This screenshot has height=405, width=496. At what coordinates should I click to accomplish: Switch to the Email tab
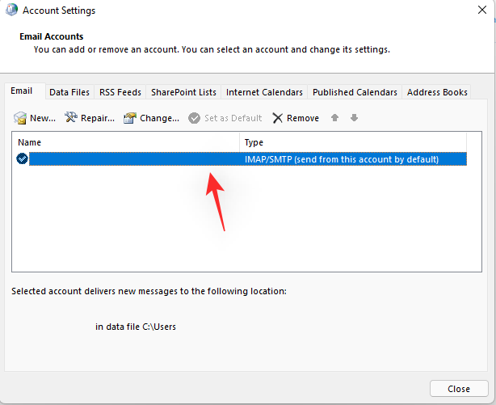(22, 91)
